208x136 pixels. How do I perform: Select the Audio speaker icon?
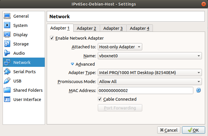8,53
